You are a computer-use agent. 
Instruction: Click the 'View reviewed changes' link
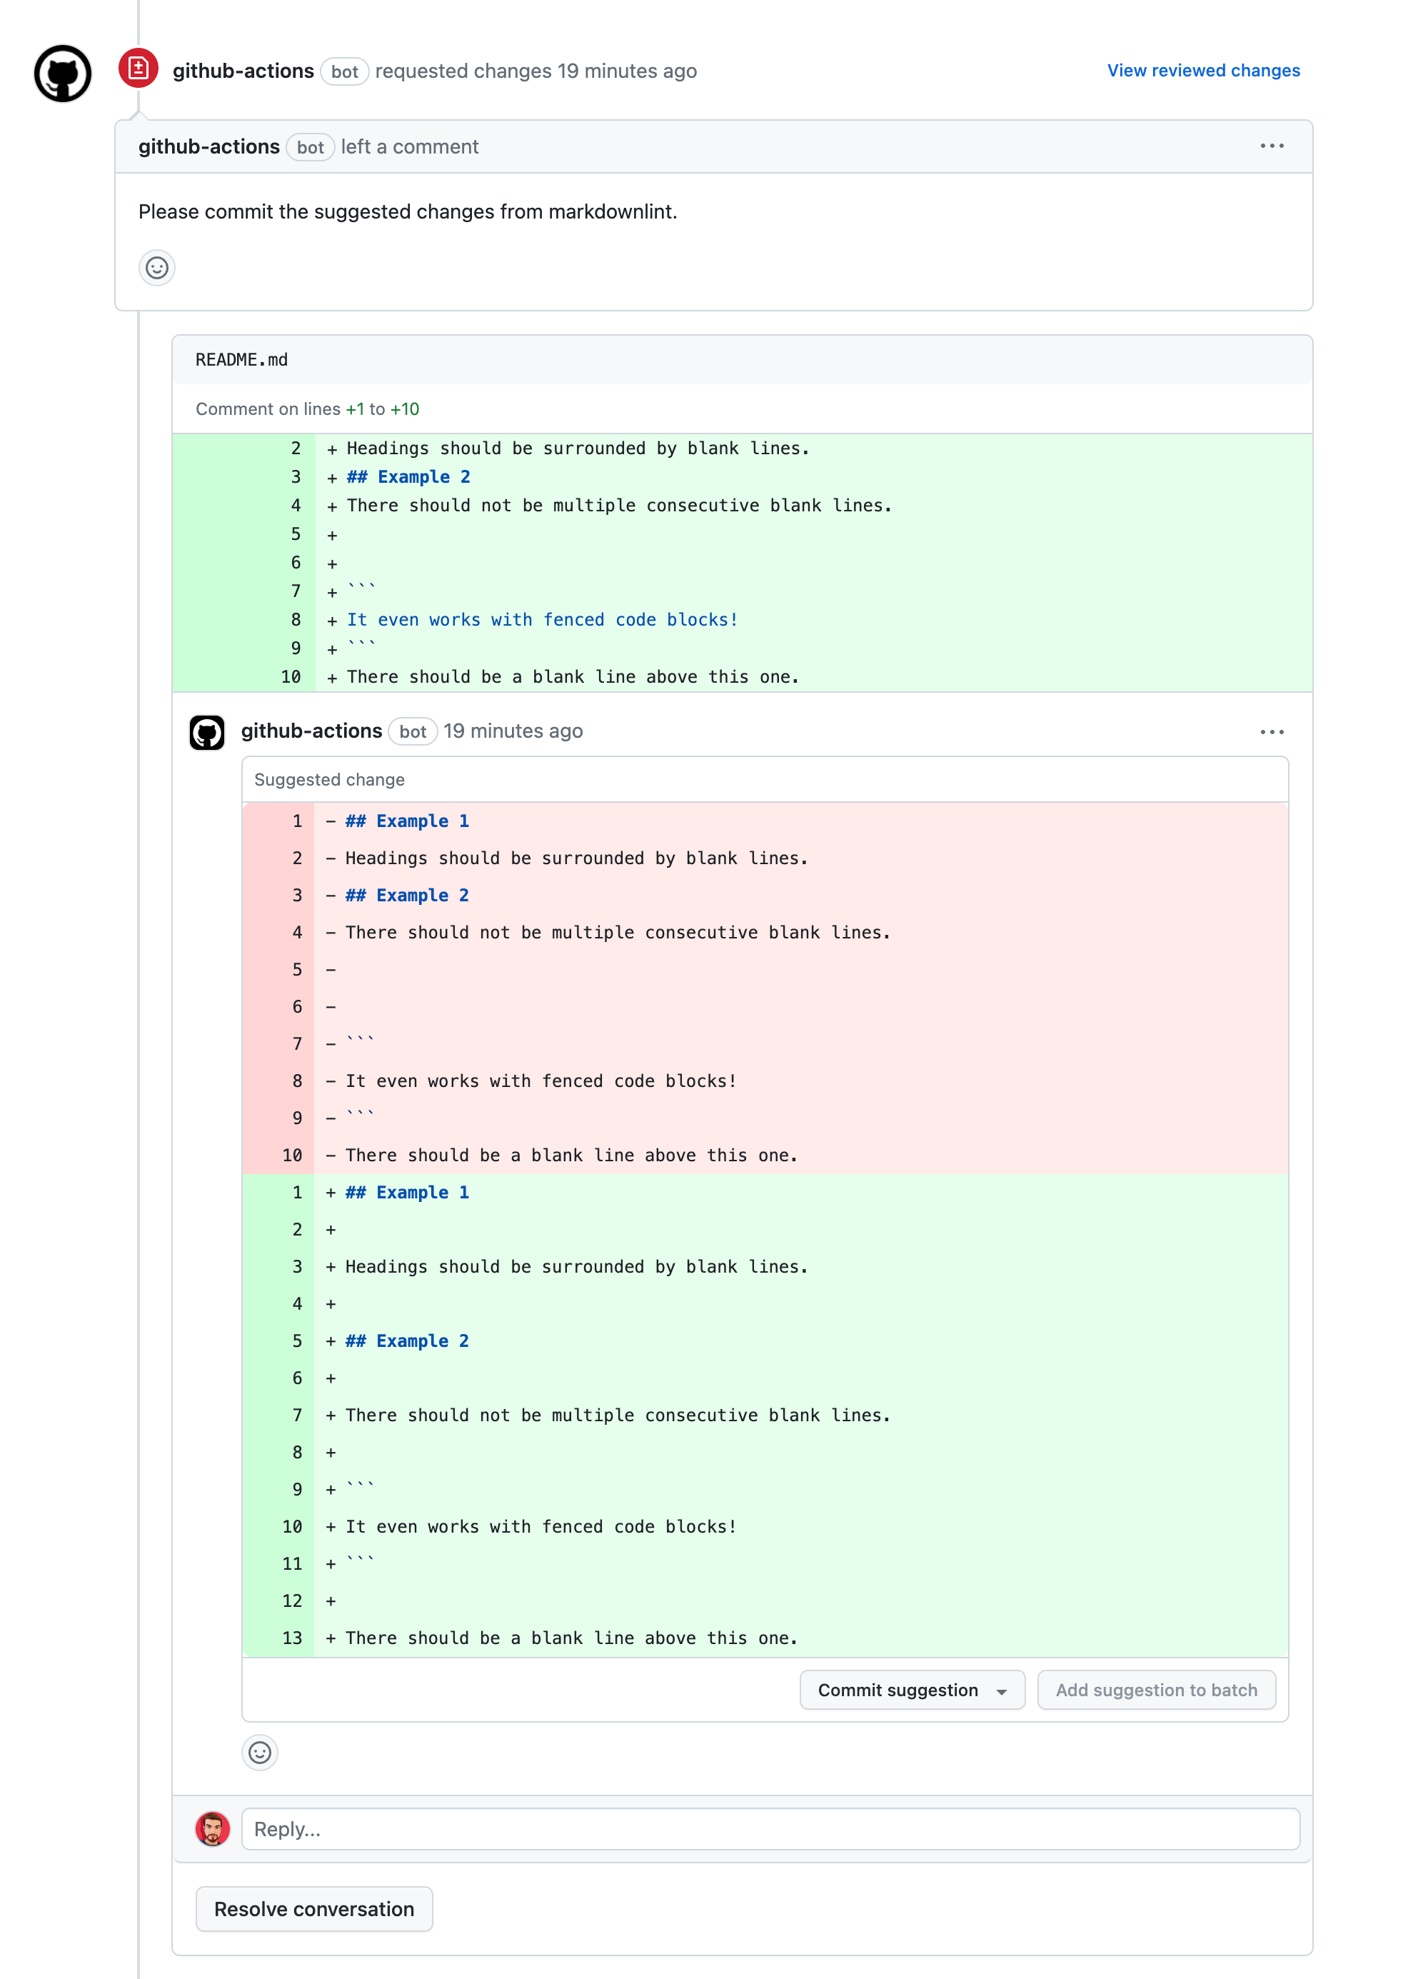[x=1205, y=69]
